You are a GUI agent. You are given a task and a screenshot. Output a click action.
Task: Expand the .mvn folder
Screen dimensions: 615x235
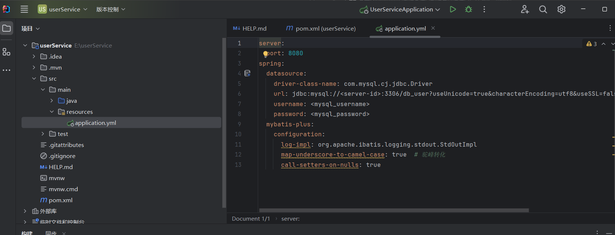point(34,67)
